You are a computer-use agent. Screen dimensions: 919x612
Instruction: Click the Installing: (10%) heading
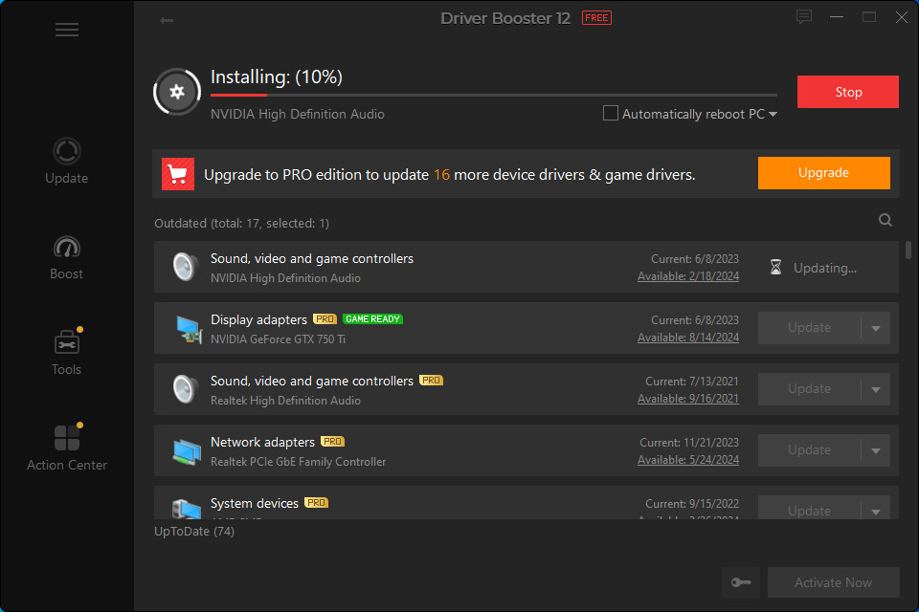pos(277,76)
